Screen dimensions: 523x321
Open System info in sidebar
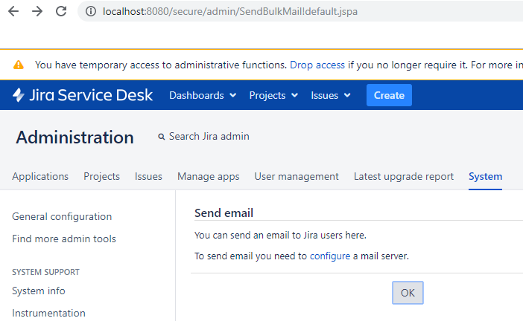click(x=39, y=291)
